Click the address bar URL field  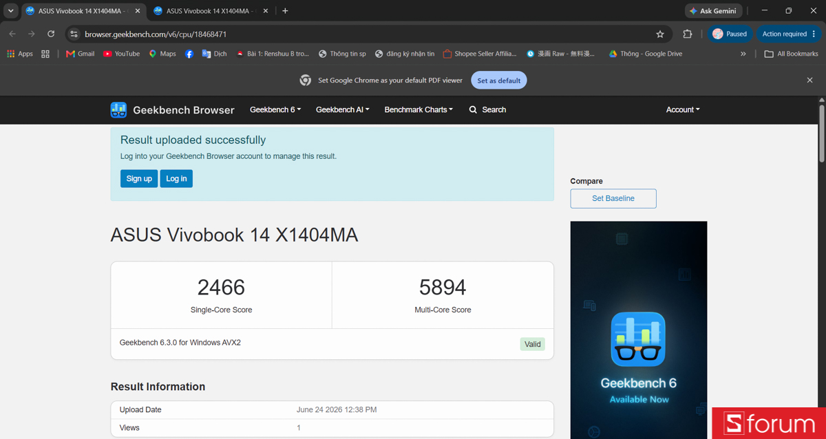tap(368, 34)
